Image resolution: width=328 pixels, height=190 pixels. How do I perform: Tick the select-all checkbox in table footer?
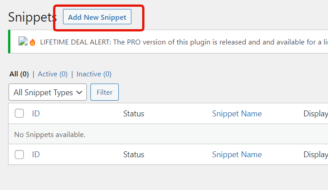(x=19, y=155)
